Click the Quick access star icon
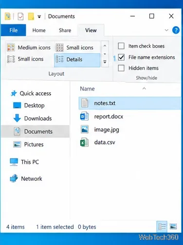The height and width of the screenshot is (245, 183). pos(14,93)
